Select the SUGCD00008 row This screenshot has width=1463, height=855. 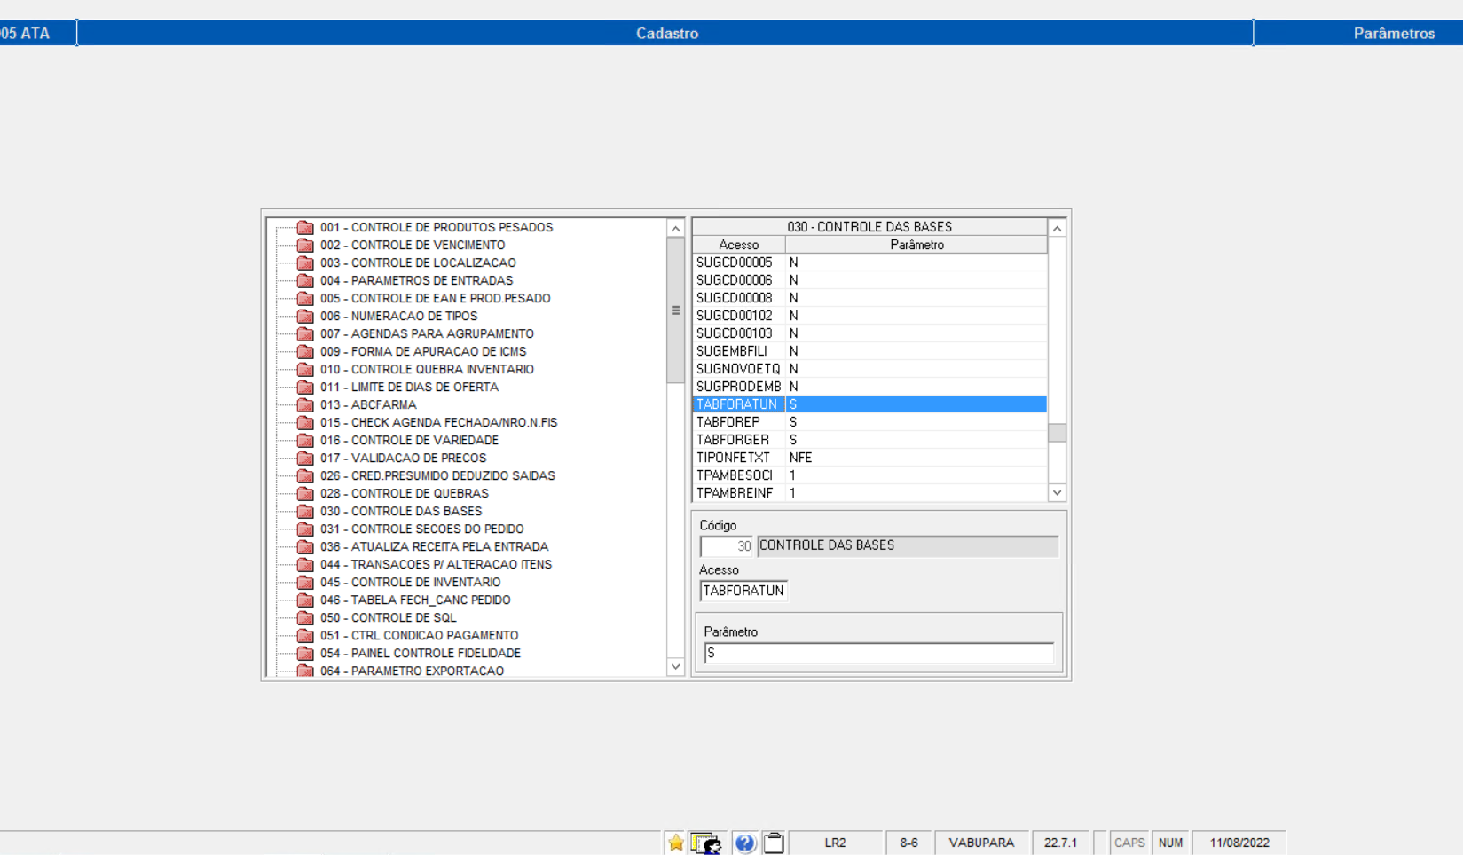click(x=869, y=298)
